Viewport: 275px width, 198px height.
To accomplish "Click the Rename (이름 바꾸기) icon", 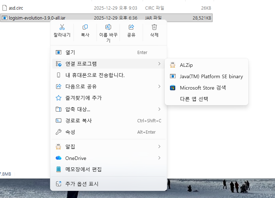I will 108,27.
